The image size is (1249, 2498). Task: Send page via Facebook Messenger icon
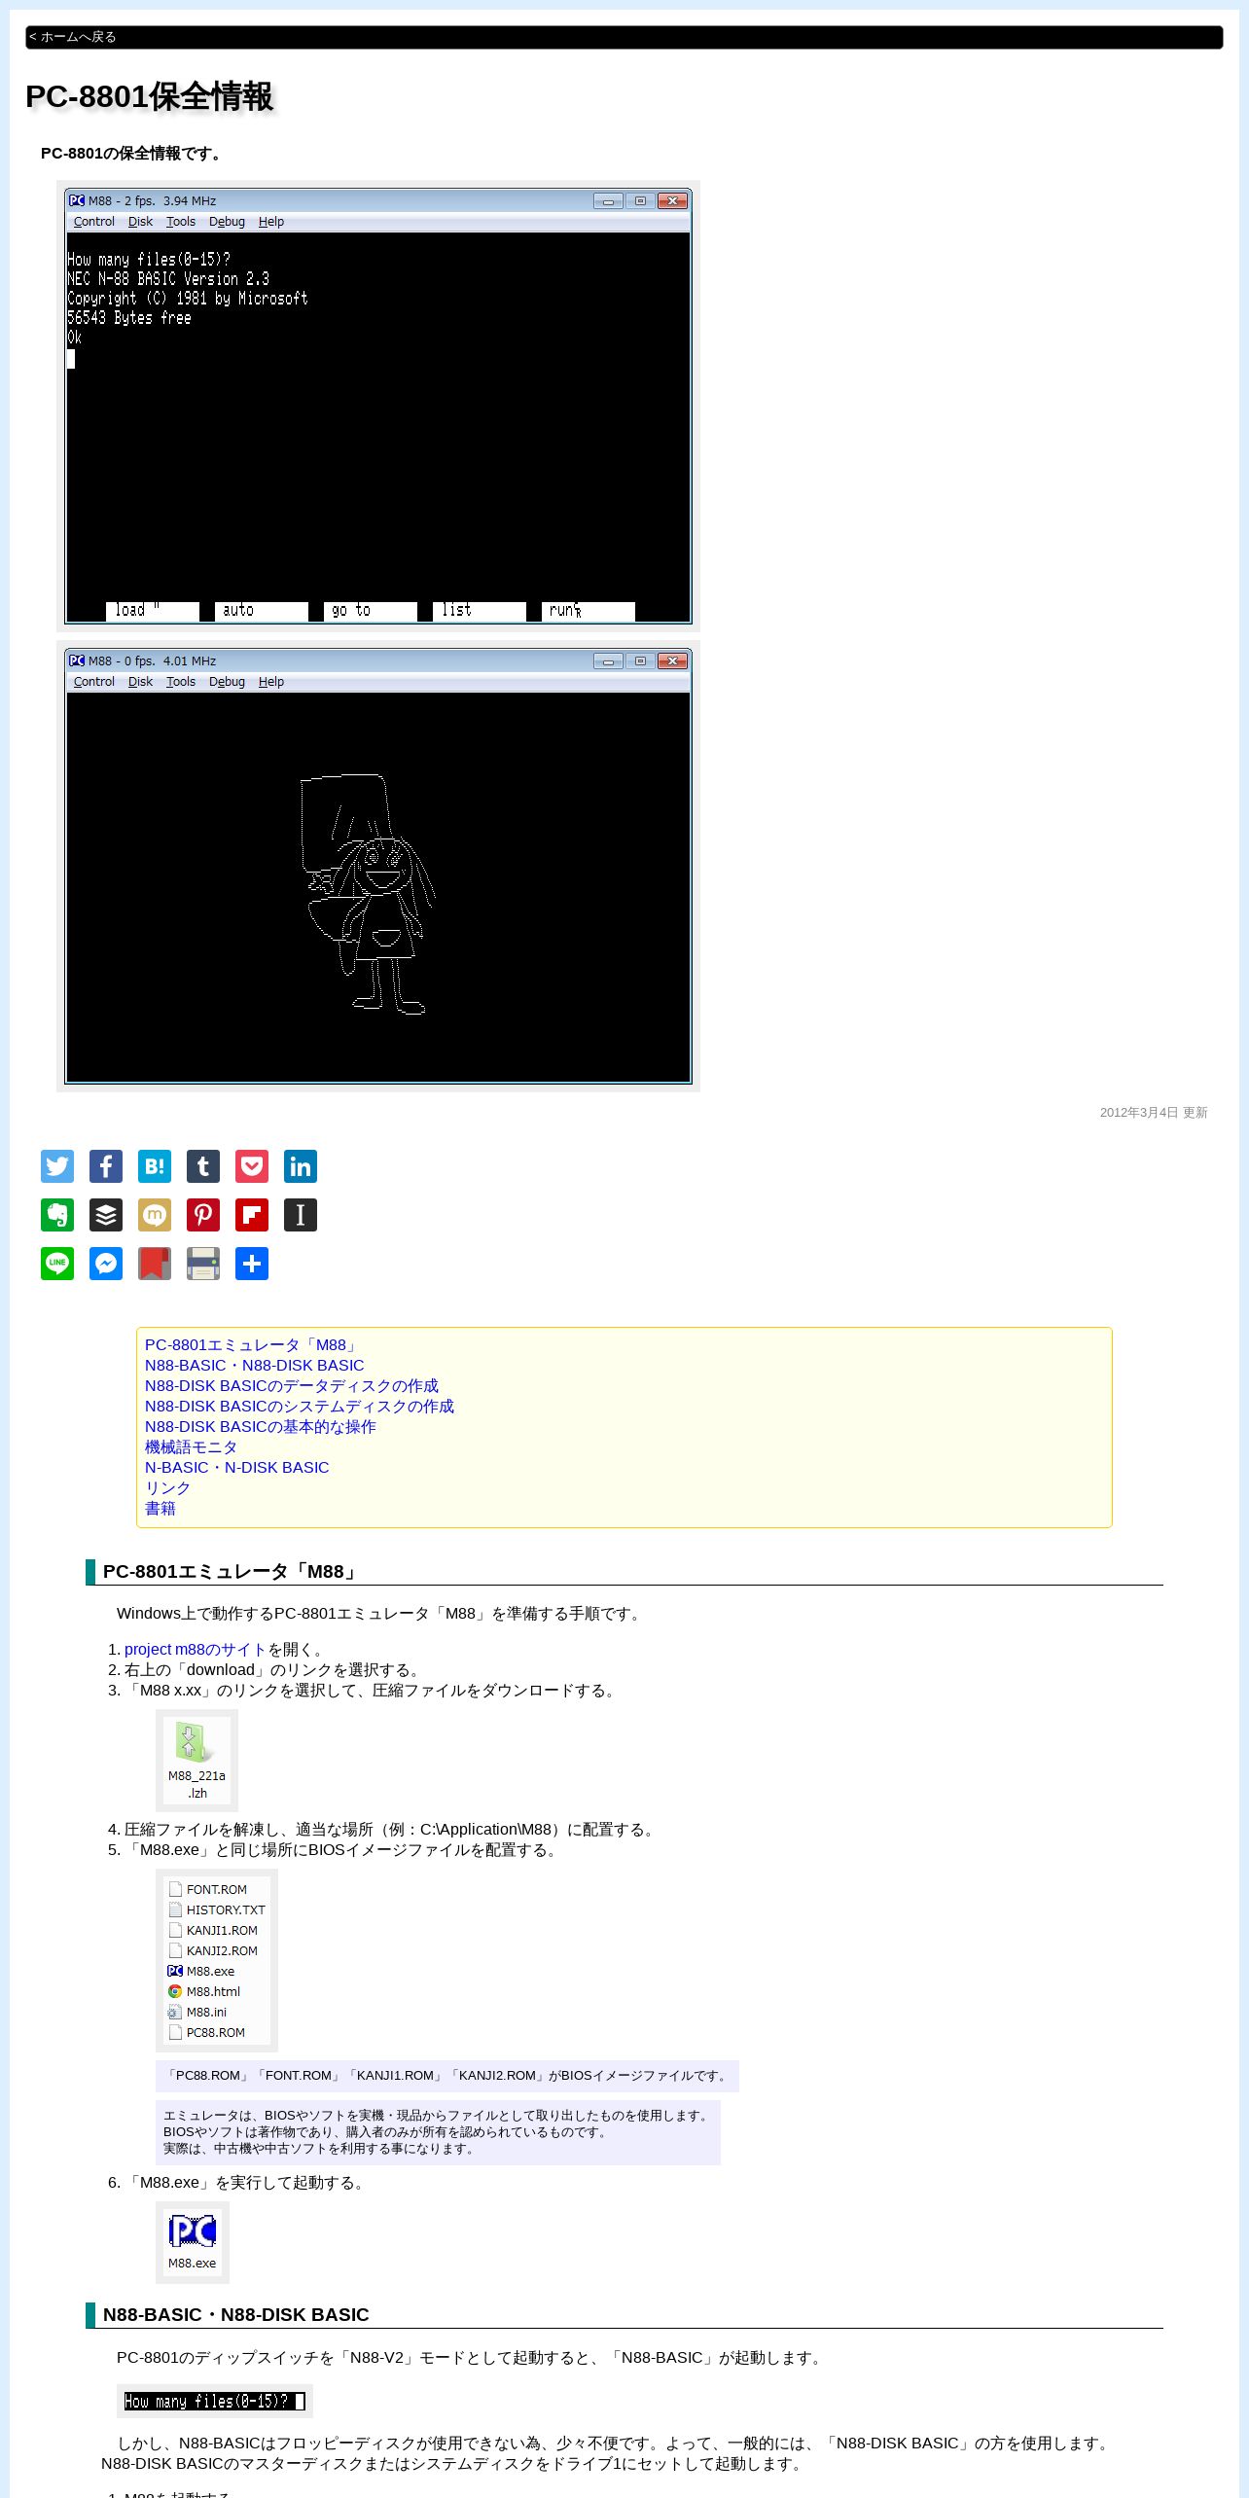click(106, 1264)
